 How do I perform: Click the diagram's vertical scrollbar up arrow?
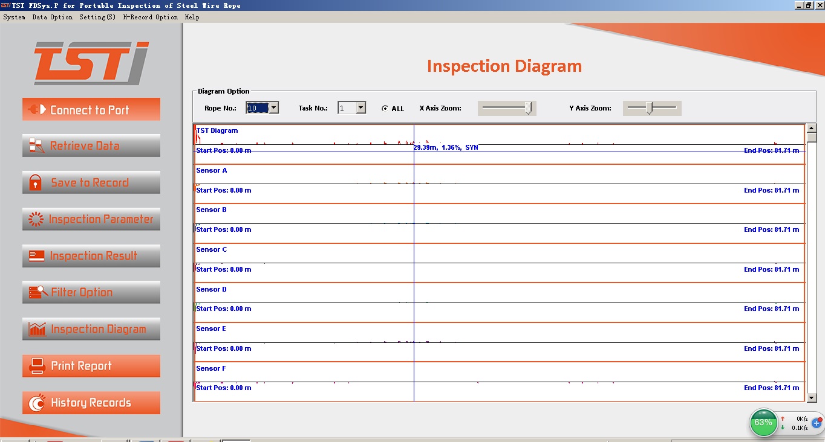point(812,128)
